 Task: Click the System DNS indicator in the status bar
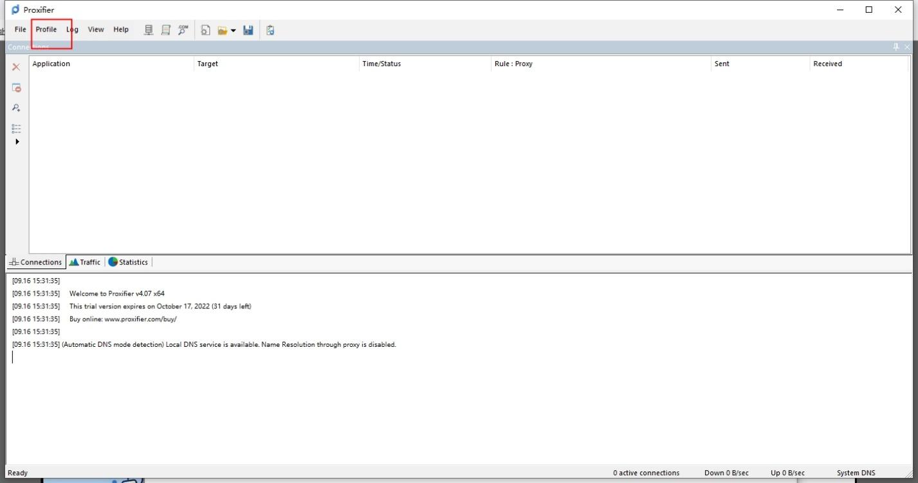click(x=856, y=472)
